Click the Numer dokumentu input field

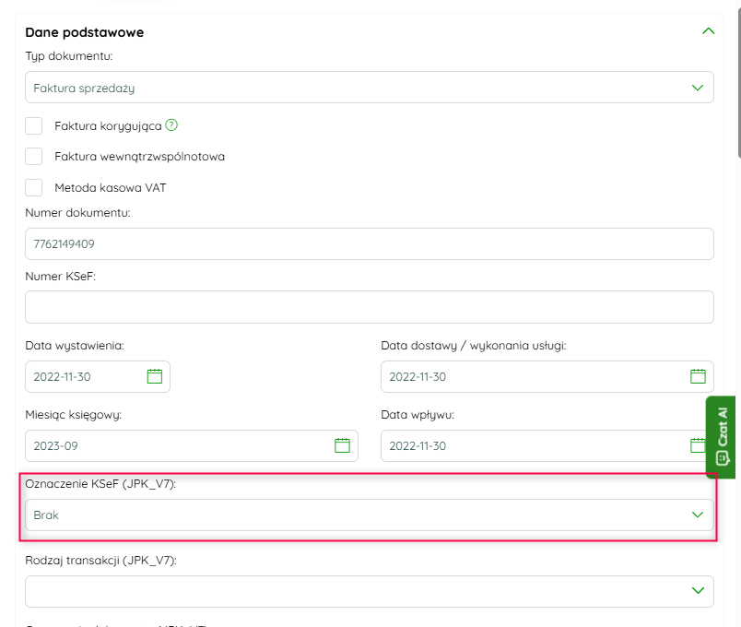pyautogui.click(x=369, y=244)
